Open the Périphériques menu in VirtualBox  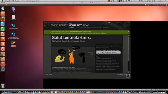pos(30,1)
